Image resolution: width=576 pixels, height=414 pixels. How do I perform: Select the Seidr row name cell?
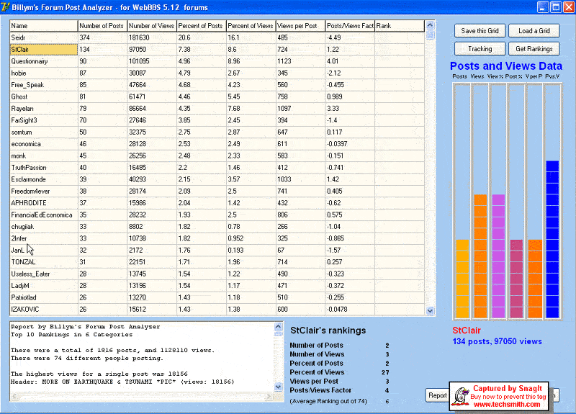click(x=44, y=38)
